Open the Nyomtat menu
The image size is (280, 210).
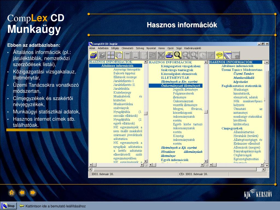[x=151, y=48]
